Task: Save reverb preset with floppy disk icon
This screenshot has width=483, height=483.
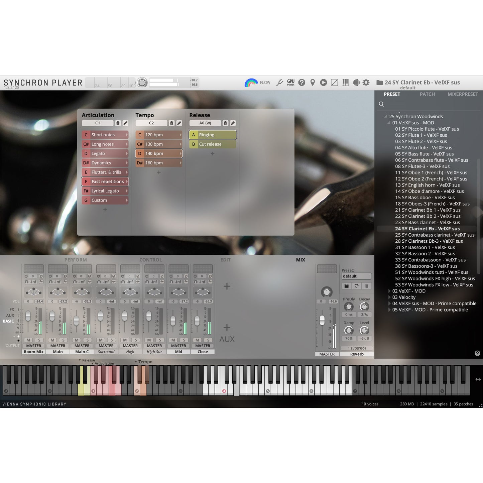Action: (x=346, y=286)
